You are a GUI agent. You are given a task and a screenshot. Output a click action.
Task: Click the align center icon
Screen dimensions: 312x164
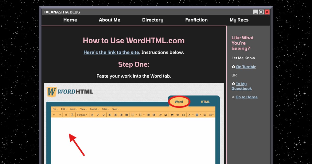point(115,115)
